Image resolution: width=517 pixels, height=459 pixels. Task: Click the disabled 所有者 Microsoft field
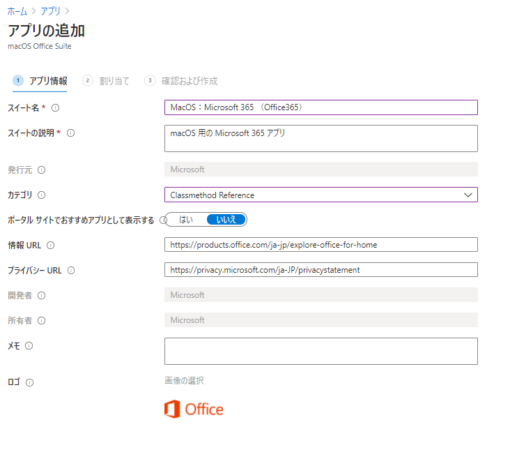click(321, 320)
